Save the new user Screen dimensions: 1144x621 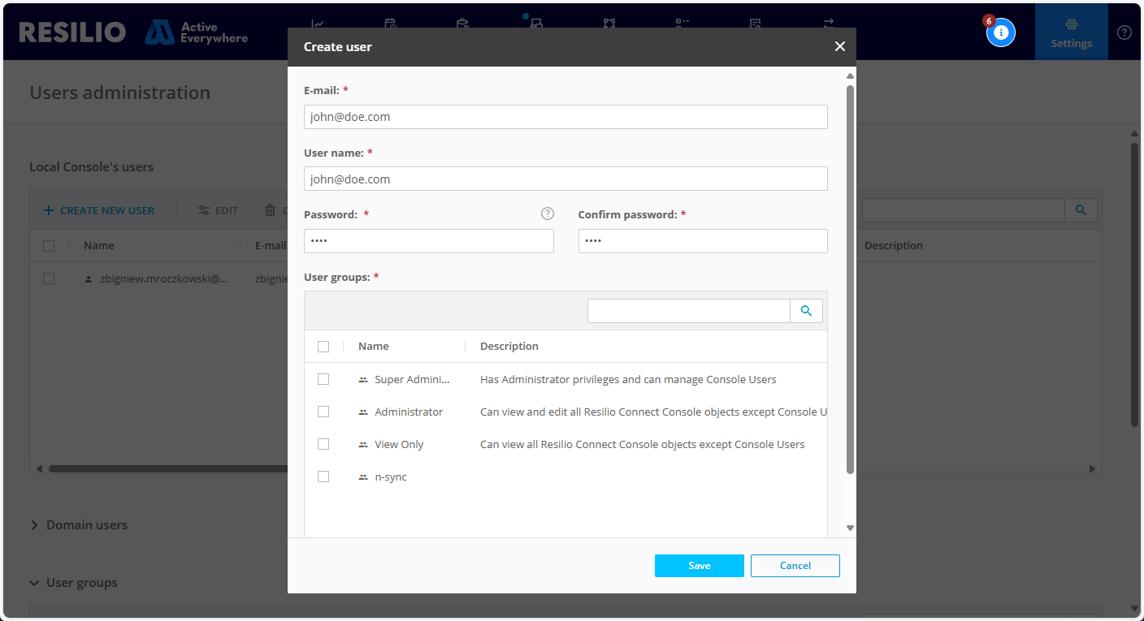699,566
